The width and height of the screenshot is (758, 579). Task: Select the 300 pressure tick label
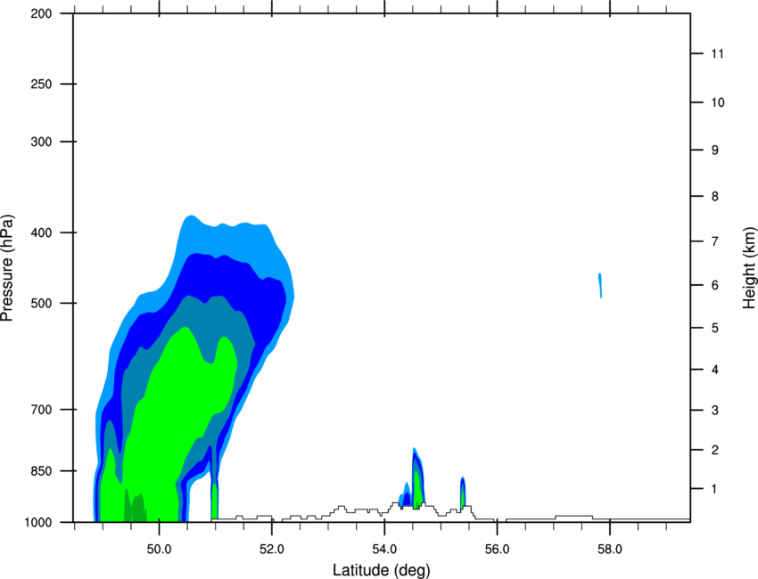pos(41,142)
